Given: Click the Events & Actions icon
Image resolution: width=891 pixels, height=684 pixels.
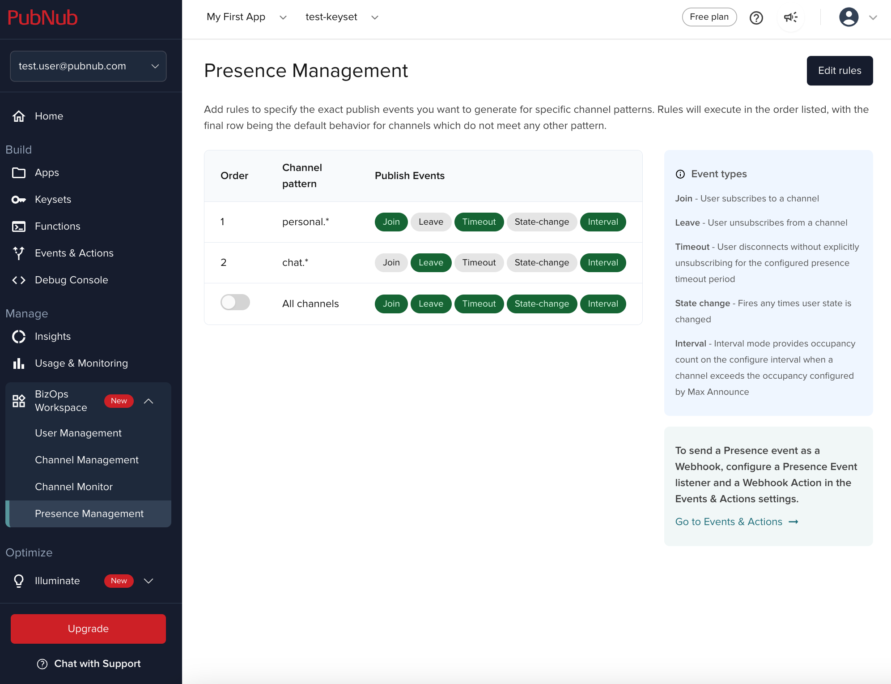Looking at the screenshot, I should (19, 253).
